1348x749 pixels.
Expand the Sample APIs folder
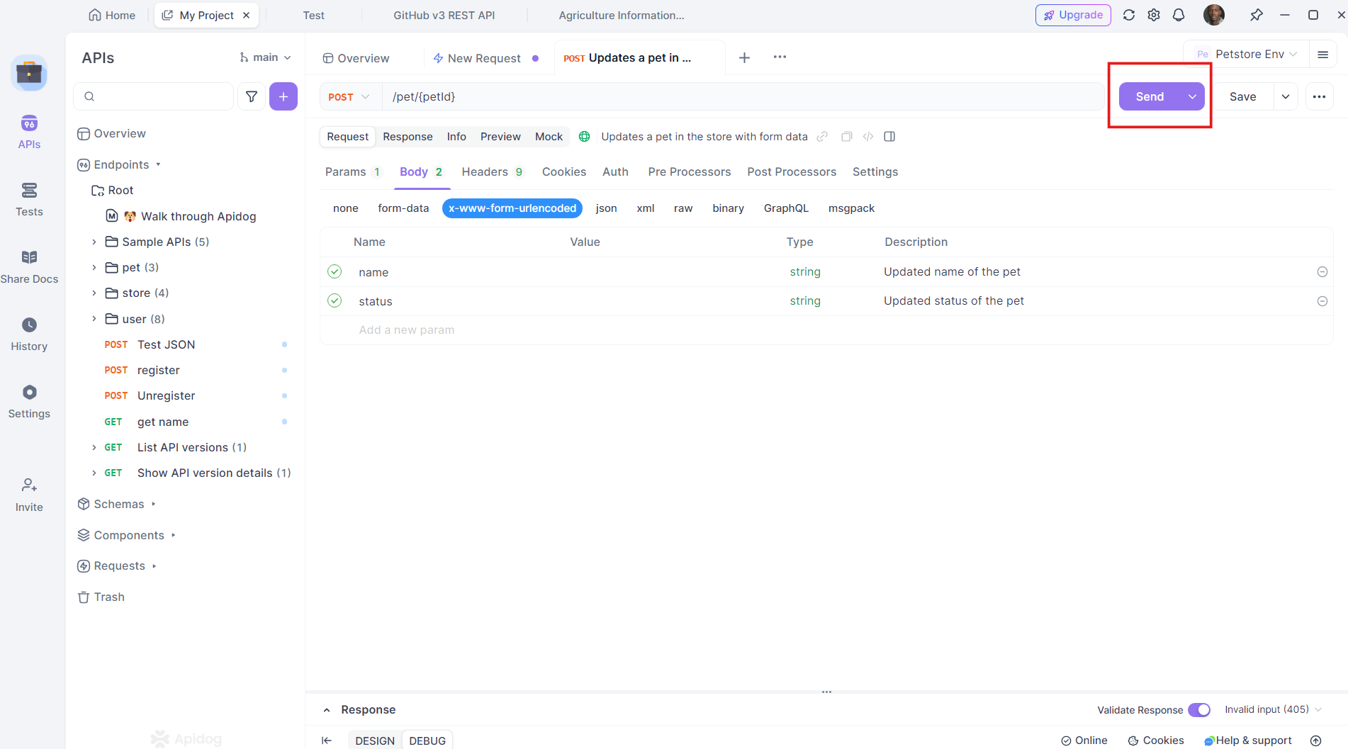click(x=94, y=242)
